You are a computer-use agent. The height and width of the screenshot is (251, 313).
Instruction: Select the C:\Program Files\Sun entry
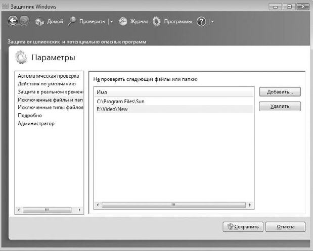[174, 102]
